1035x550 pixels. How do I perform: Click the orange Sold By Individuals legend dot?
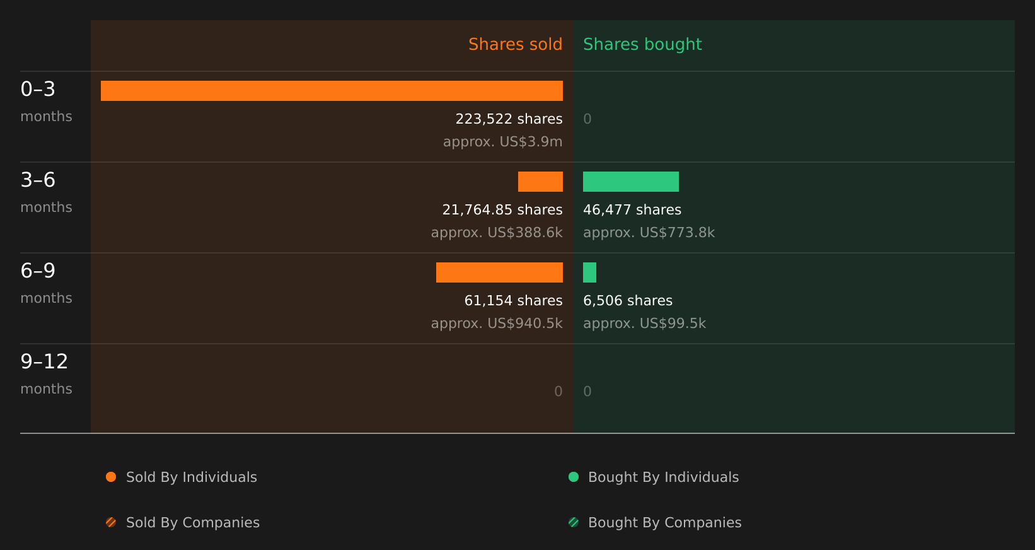click(111, 477)
